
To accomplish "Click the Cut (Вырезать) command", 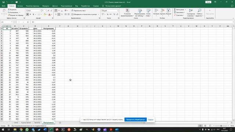I will [12, 10].
